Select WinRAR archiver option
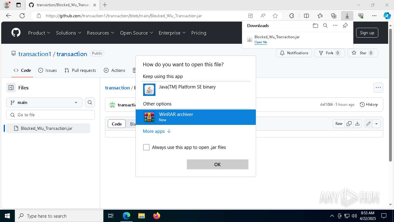Image resolution: width=394 pixels, height=222 pixels. (196, 117)
